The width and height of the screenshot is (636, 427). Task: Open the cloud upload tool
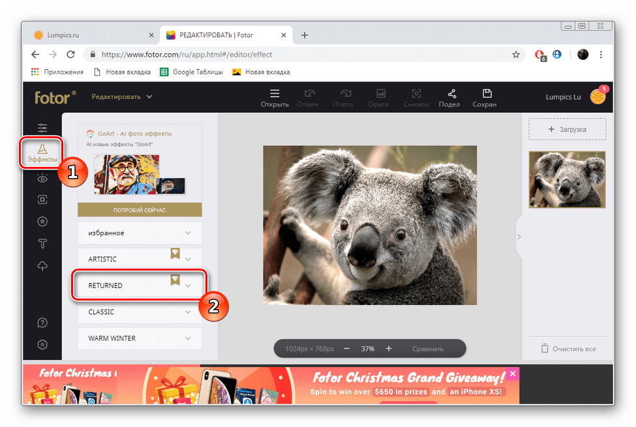[x=42, y=266]
